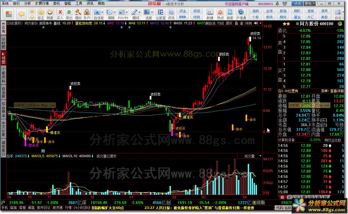Open the 扩展行情 menu
The image size is (348, 214).
(x=42, y=4)
